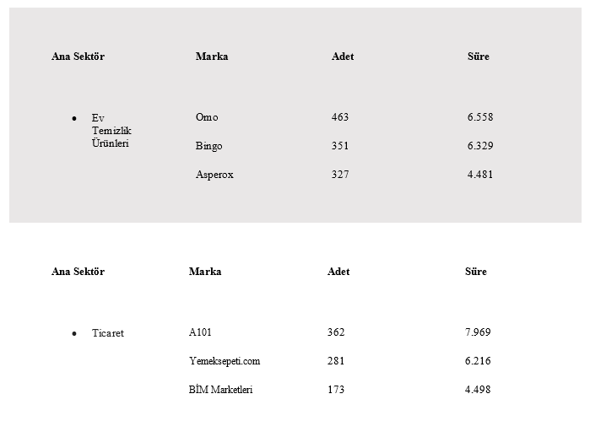Select the A101 brand cell
The image size is (590, 437).
tap(200, 332)
